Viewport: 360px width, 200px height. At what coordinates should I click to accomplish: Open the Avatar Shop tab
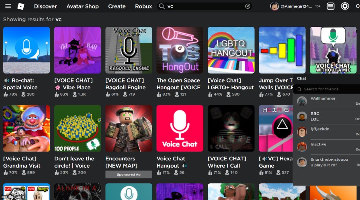[82, 6]
